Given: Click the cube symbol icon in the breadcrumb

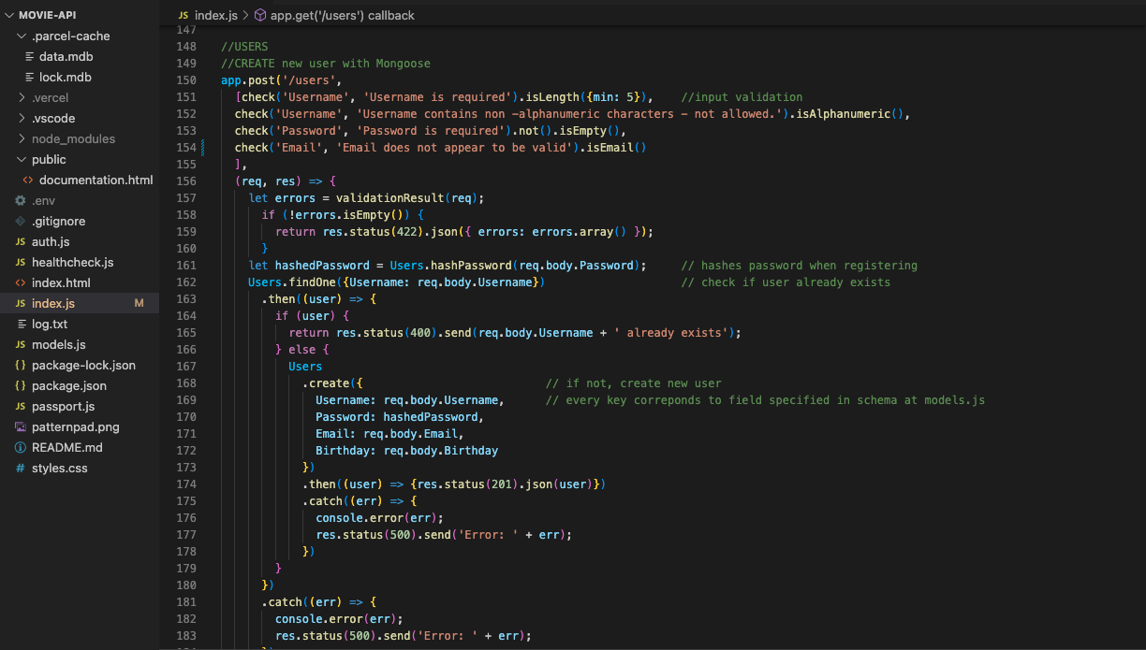Looking at the screenshot, I should (259, 16).
